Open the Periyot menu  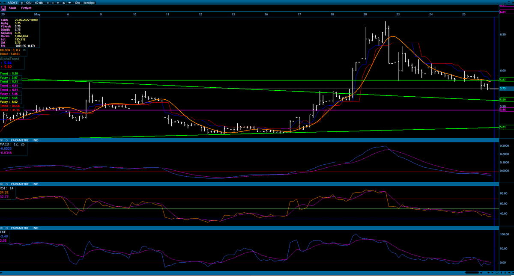click(26, 8)
